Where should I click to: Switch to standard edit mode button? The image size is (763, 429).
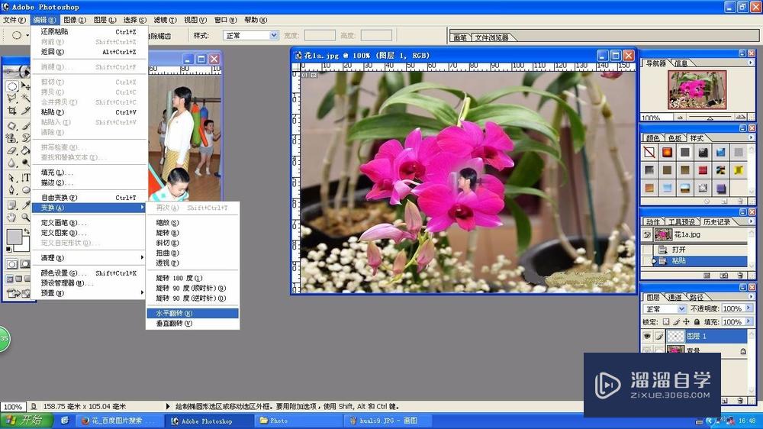click(x=11, y=264)
